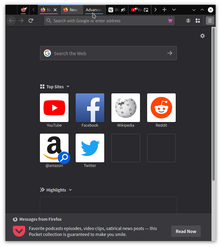Click the Top Sites grid icon
Viewport: 221px width, 247px height.
(42, 87)
